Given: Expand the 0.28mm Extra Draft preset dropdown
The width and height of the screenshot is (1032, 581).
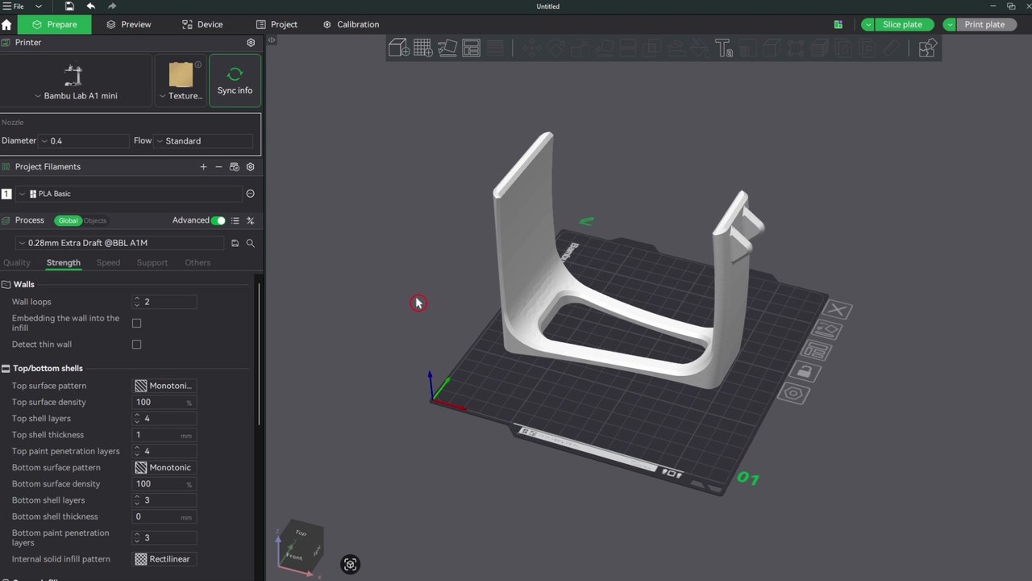Looking at the screenshot, I should point(121,243).
